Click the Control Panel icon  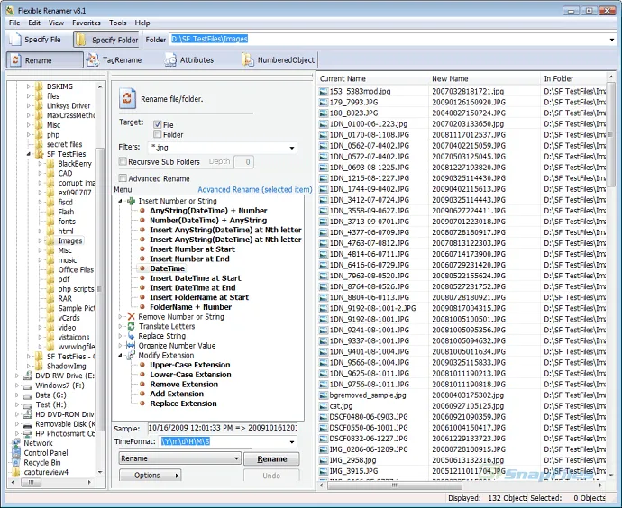point(16,452)
